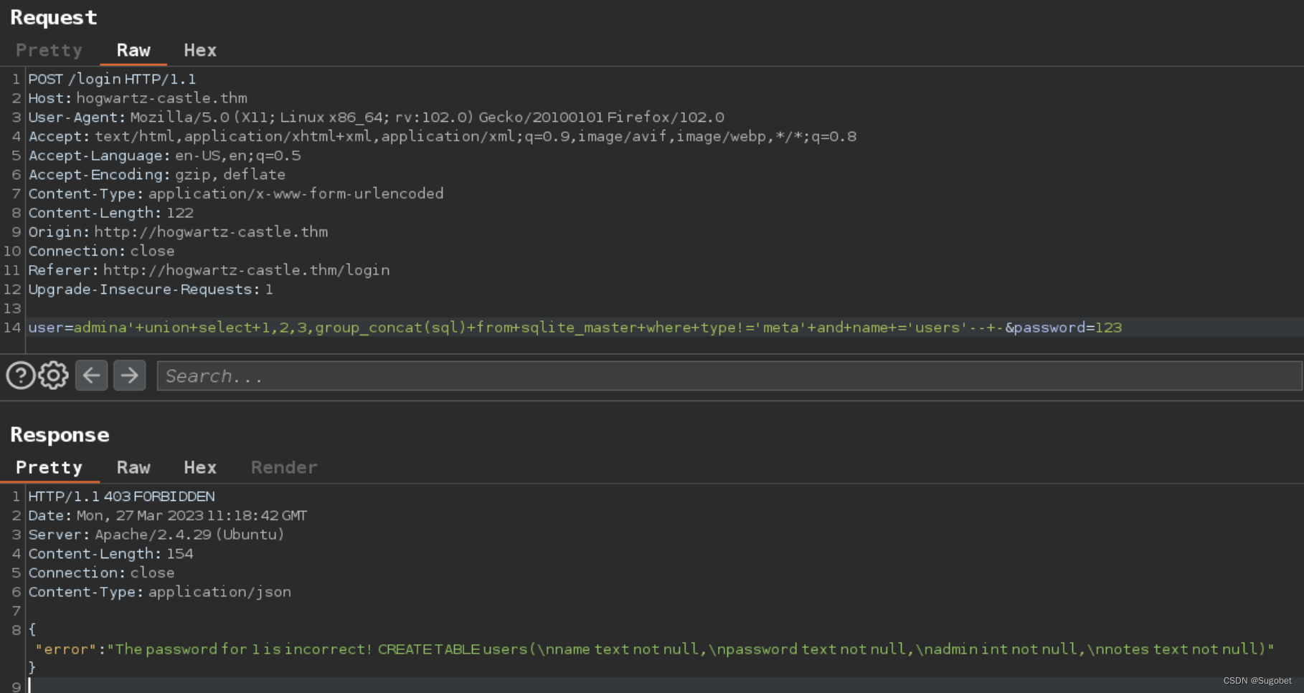Click the response Connection: close header
This screenshot has width=1304, height=693.
[x=101, y=573]
